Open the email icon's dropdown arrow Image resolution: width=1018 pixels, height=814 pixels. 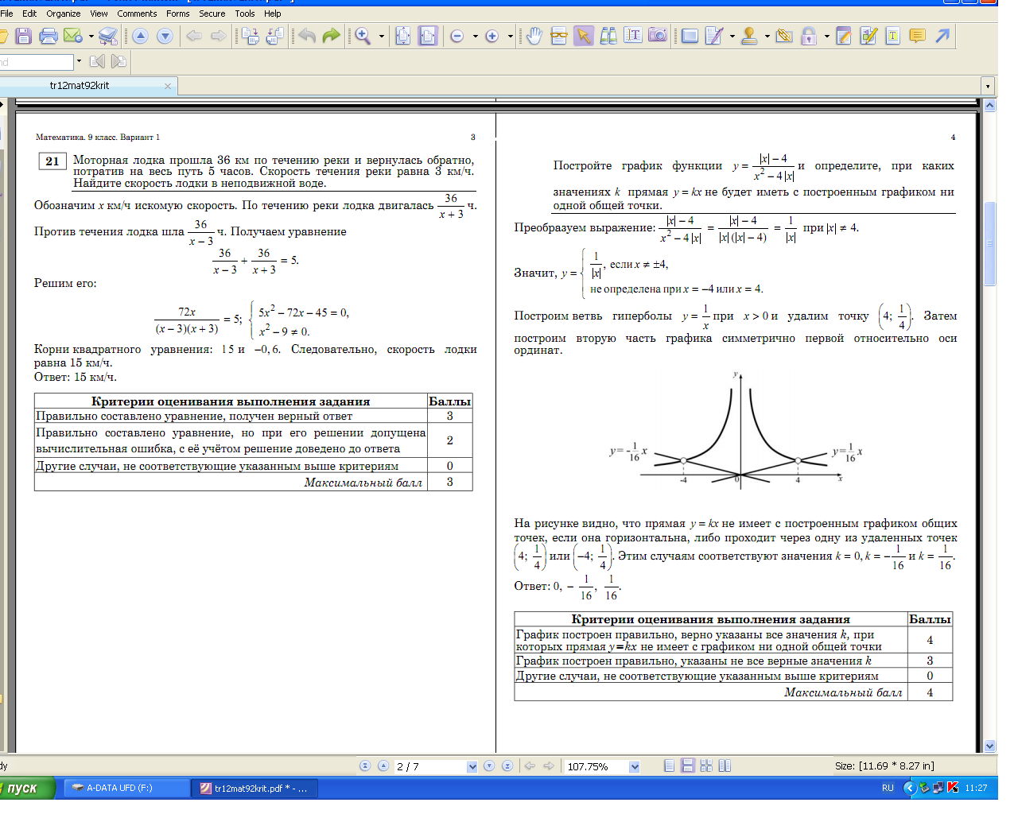[91, 36]
